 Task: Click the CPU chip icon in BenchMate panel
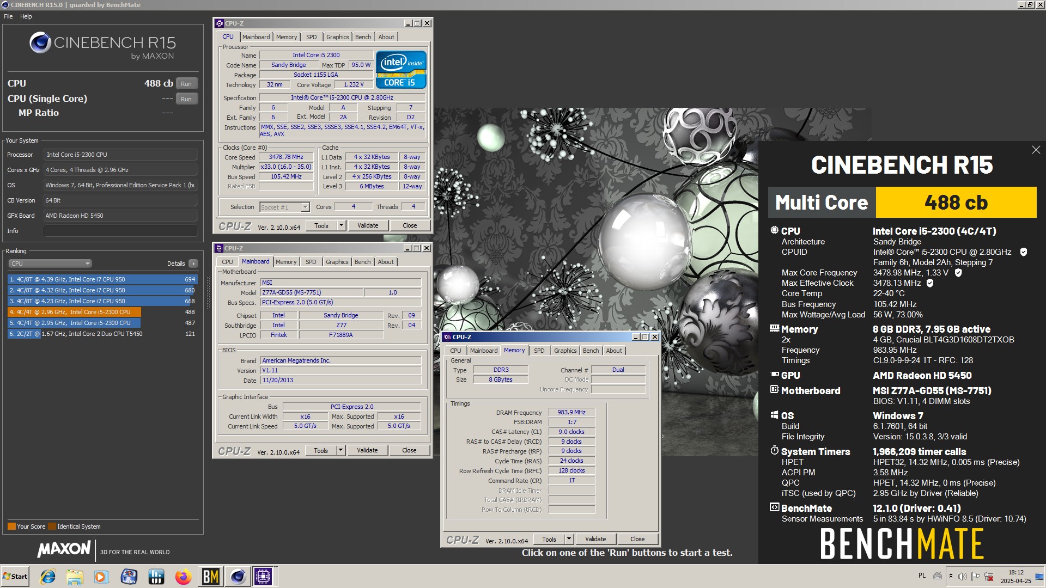click(774, 230)
